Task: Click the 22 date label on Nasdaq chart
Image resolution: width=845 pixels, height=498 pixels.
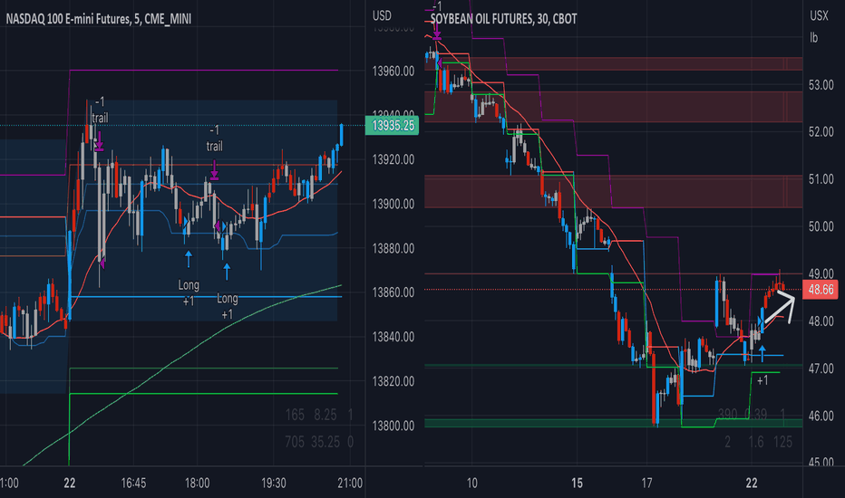Action: [x=70, y=483]
